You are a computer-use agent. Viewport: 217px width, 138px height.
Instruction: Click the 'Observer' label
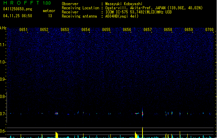point(70,4)
